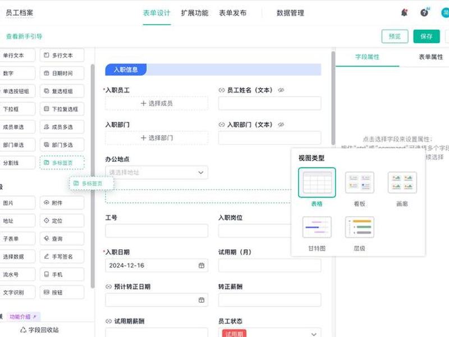
Task: Click the 工号 input field
Action: coord(157,231)
